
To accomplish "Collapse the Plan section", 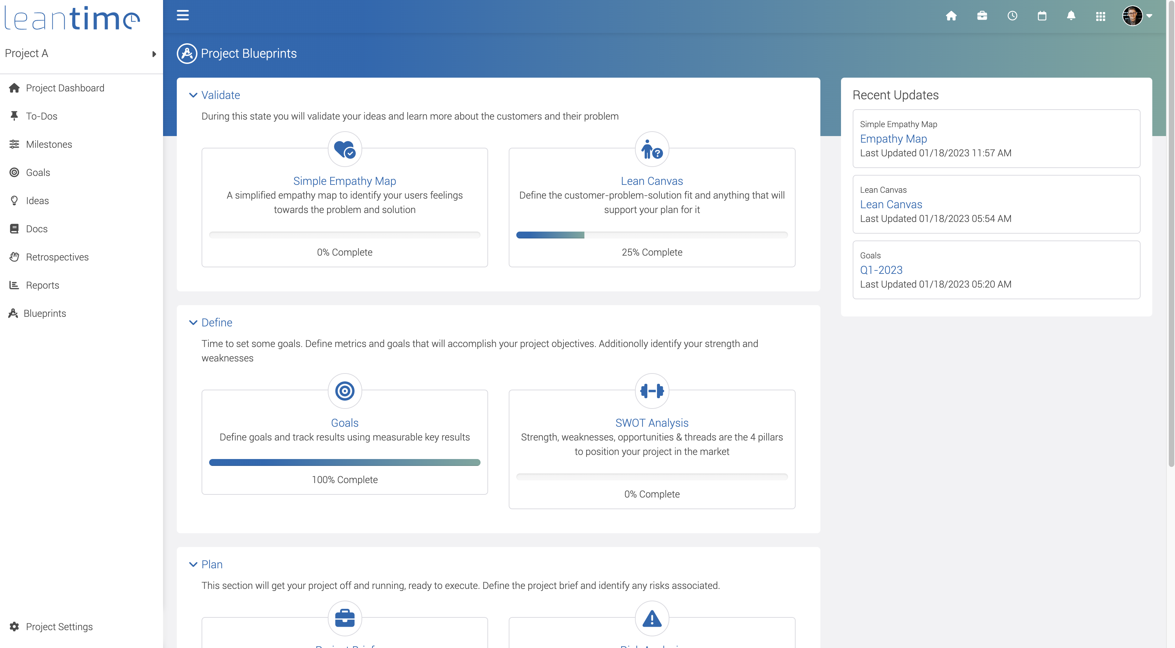I will pyautogui.click(x=193, y=564).
